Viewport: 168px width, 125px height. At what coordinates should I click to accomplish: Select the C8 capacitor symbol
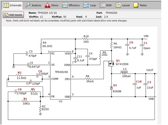point(16,92)
